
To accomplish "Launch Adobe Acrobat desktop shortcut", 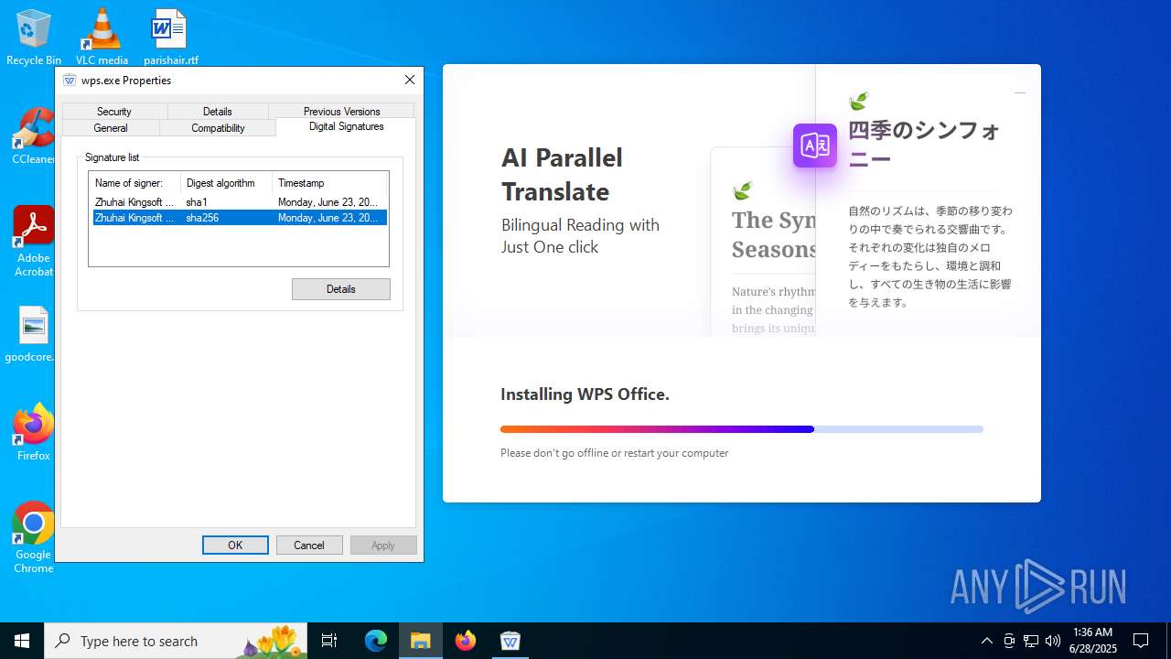I will [x=34, y=242].
